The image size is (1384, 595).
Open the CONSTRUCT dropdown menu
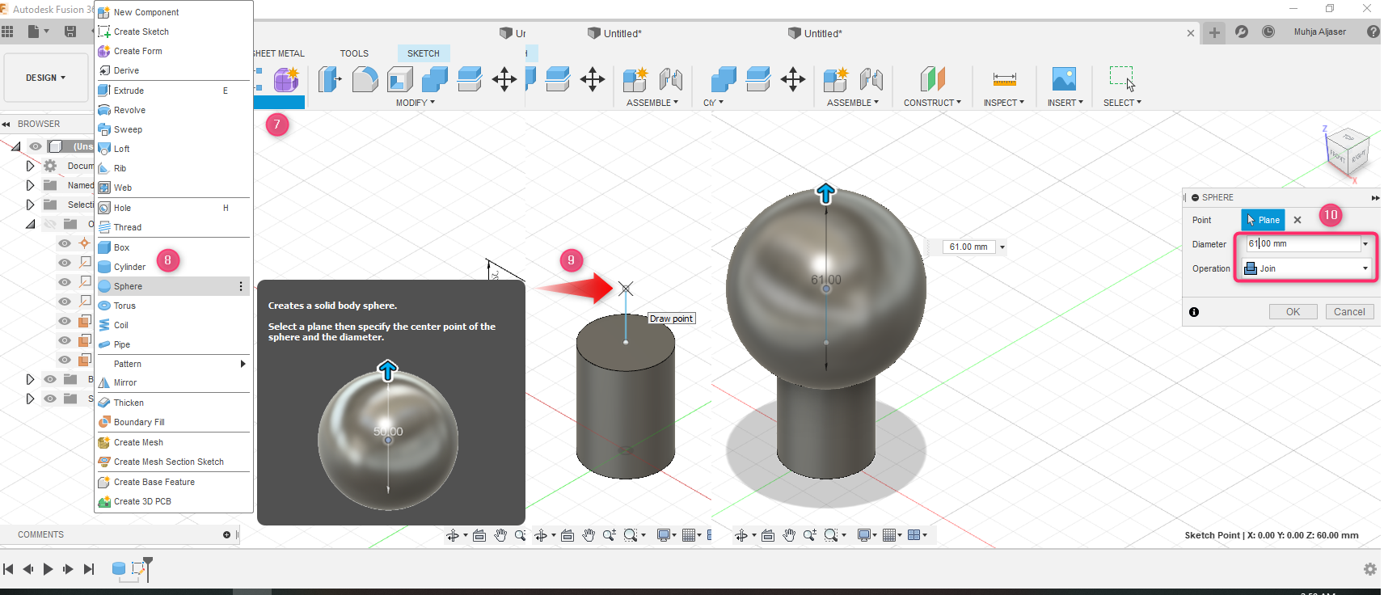pyautogui.click(x=932, y=103)
